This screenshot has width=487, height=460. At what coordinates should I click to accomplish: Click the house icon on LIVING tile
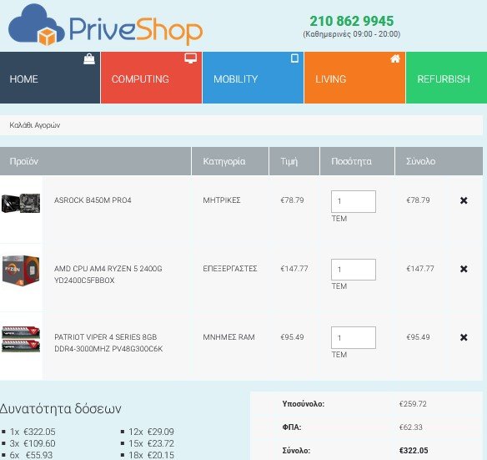coord(395,58)
